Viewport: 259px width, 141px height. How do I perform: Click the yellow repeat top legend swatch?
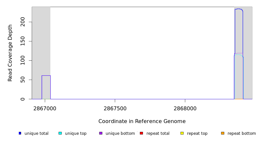(x=182, y=133)
